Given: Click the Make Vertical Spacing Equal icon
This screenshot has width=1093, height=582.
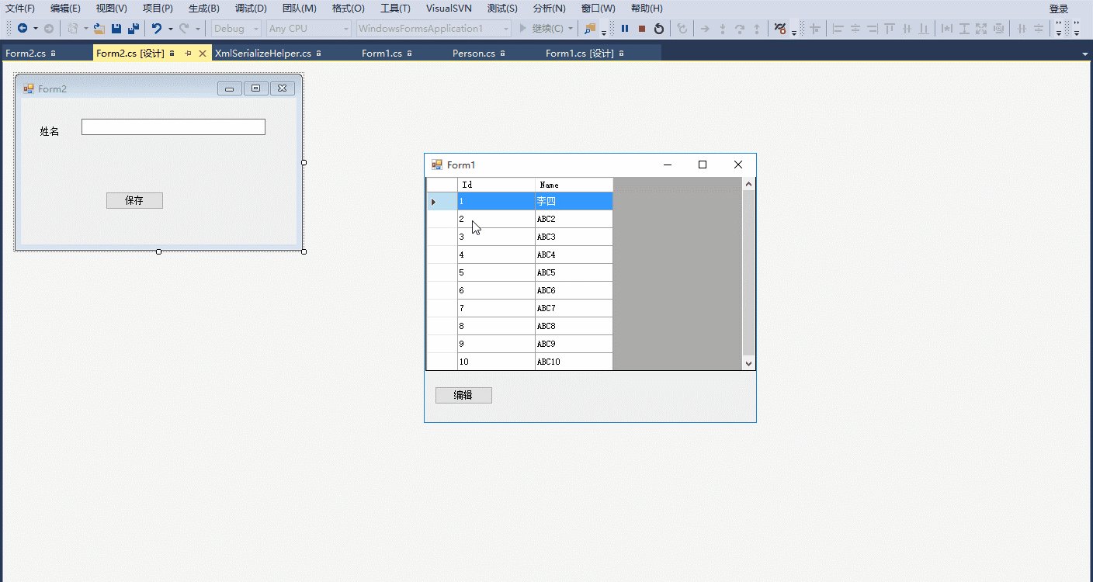Looking at the screenshot, I should point(1039,29).
